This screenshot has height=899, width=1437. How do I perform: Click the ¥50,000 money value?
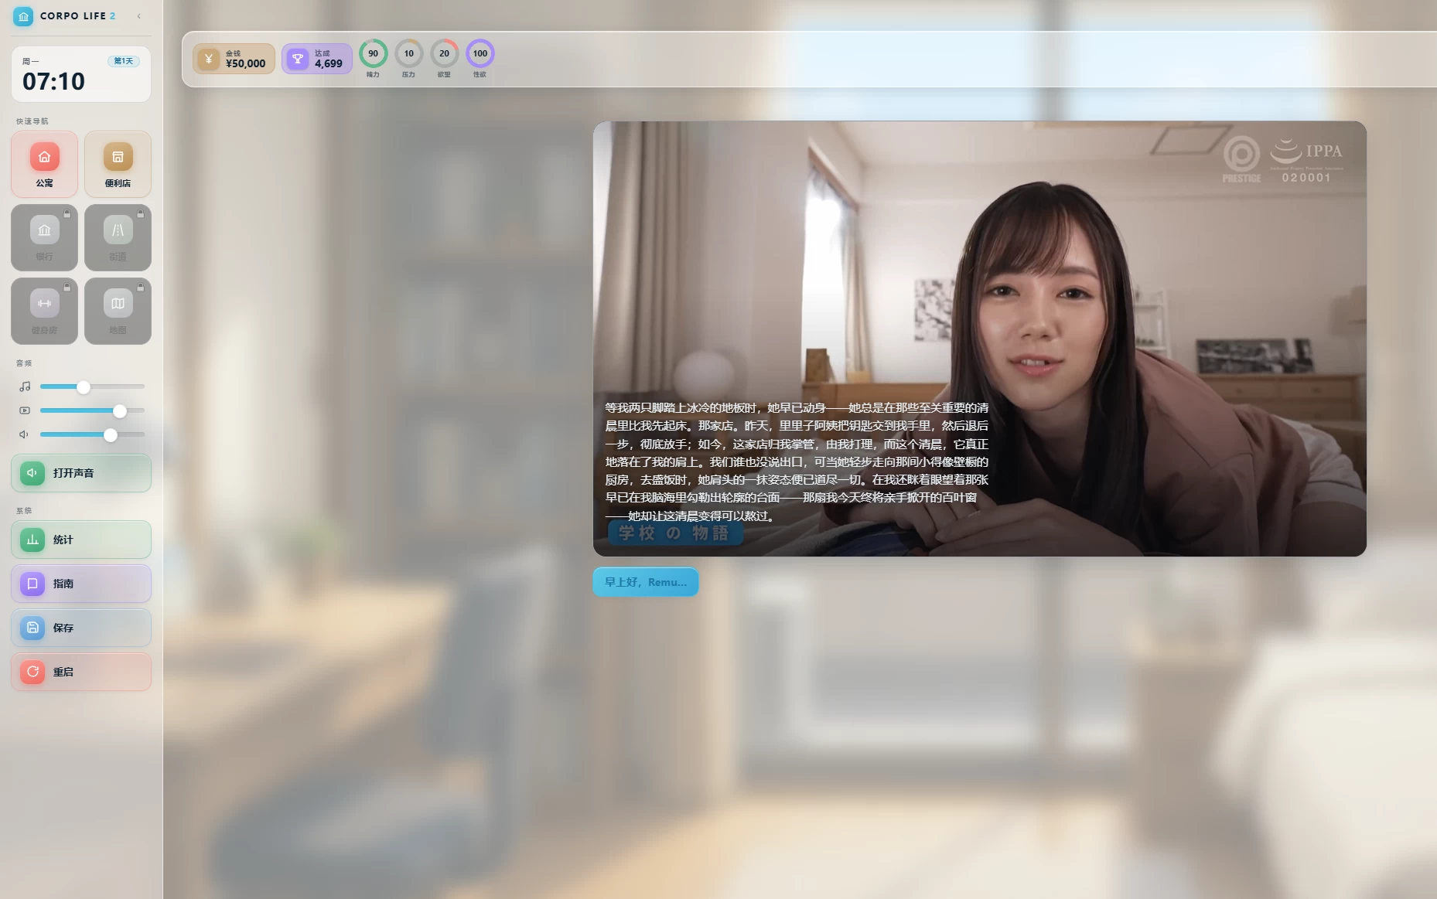[x=245, y=64]
